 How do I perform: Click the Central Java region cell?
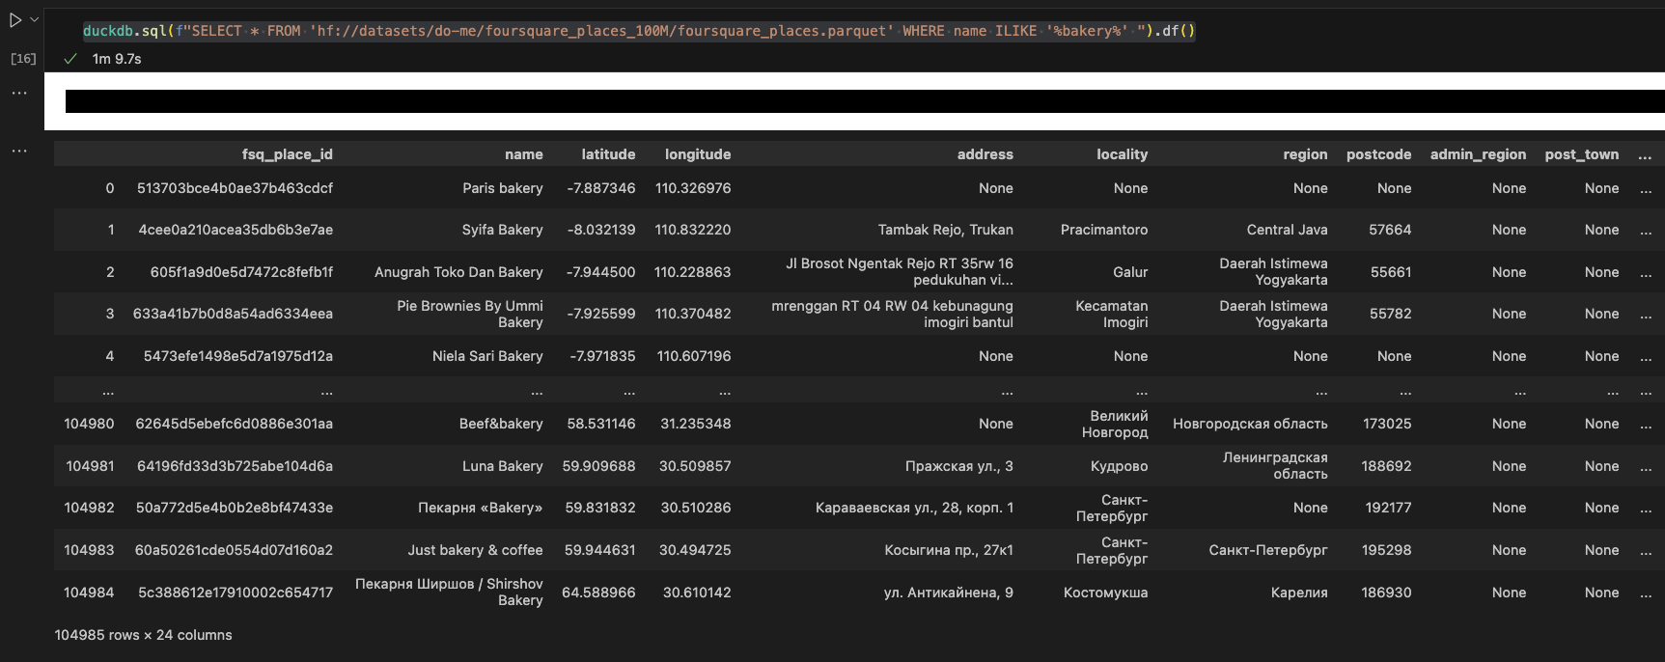(x=1287, y=230)
